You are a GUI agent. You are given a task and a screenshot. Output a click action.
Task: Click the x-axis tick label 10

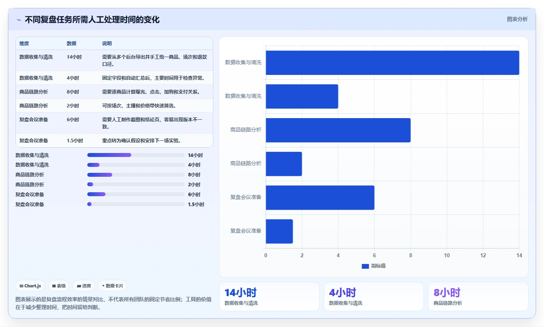tap(447, 255)
